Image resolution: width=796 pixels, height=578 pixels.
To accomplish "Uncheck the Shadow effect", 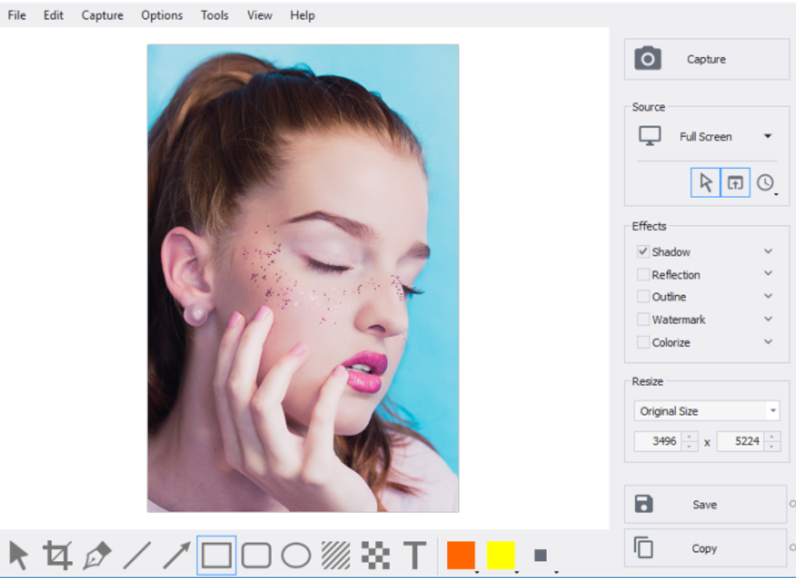I will point(643,251).
